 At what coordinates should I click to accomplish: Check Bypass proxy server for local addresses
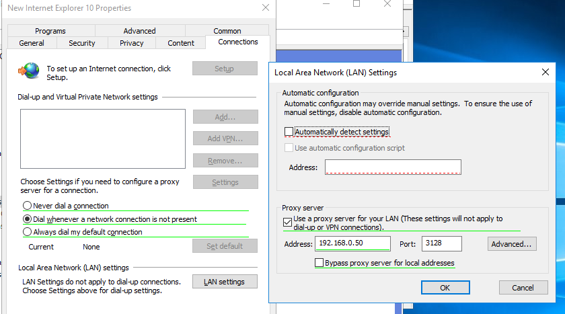319,263
